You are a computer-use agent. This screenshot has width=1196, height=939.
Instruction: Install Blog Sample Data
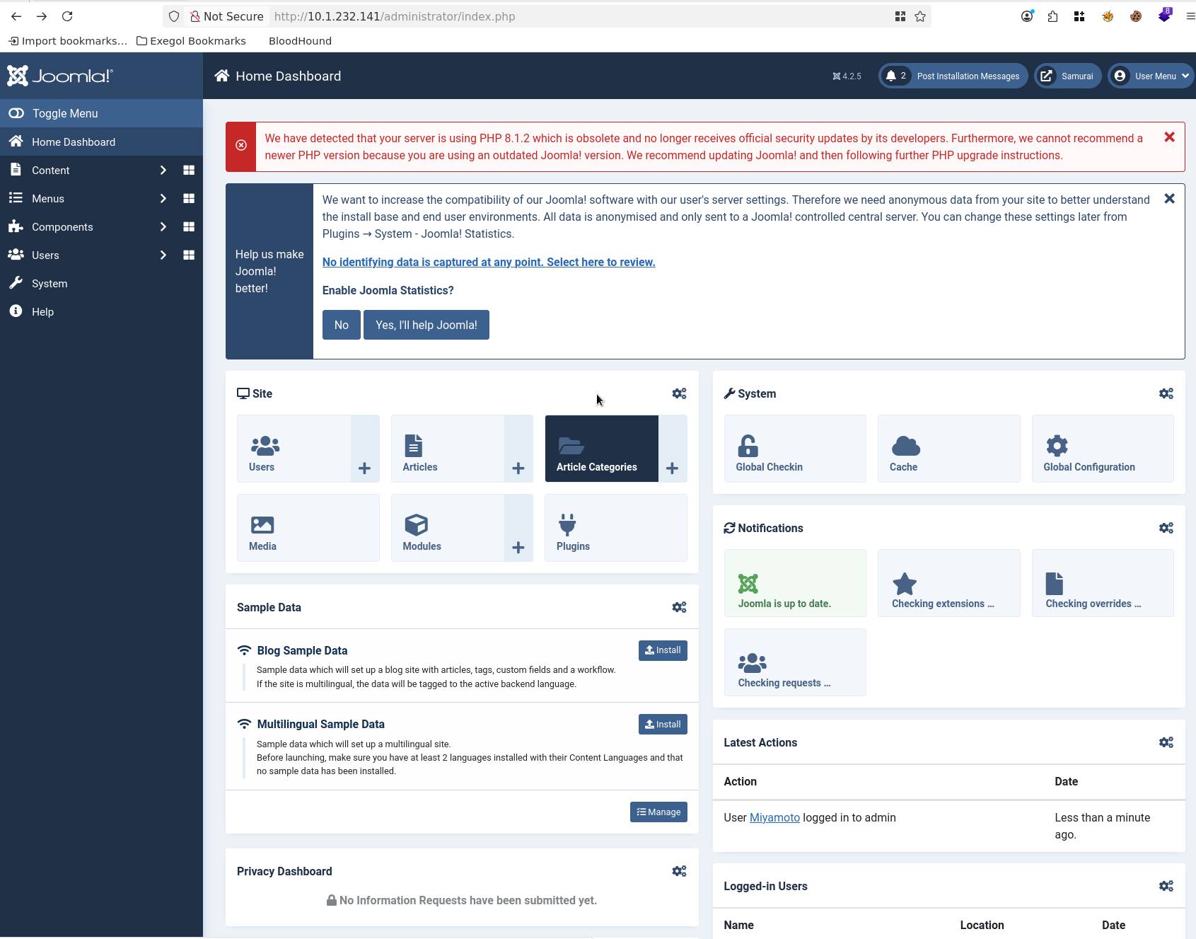[663, 650]
